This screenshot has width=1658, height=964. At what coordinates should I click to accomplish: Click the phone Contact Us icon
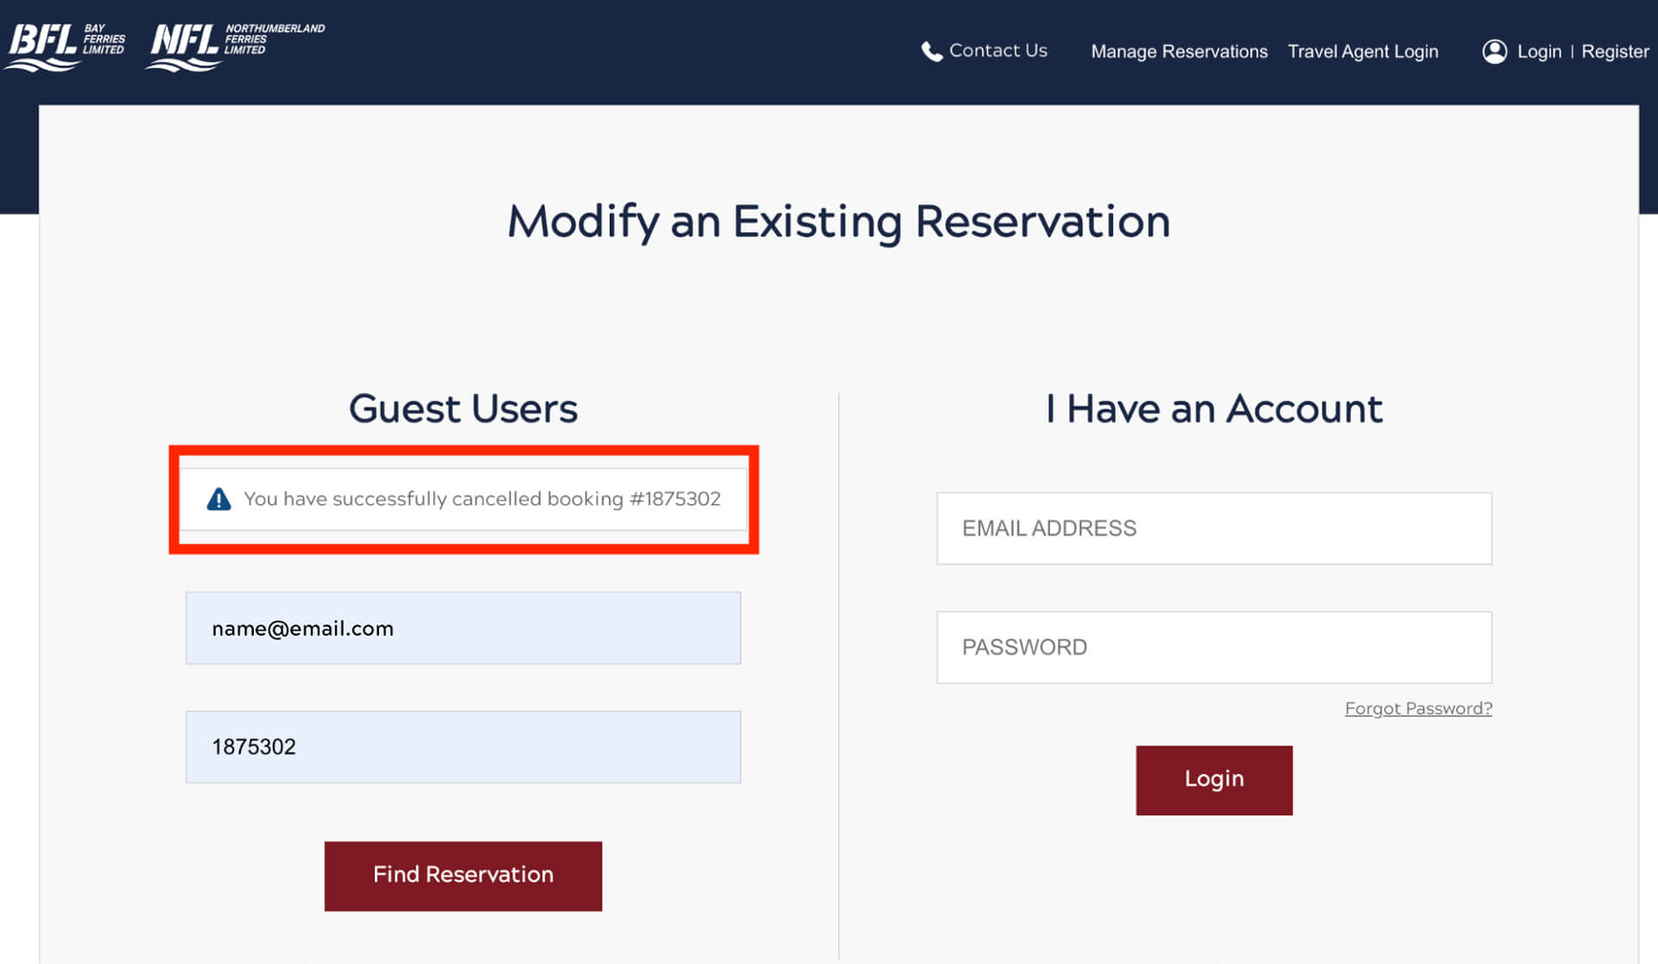(x=931, y=52)
